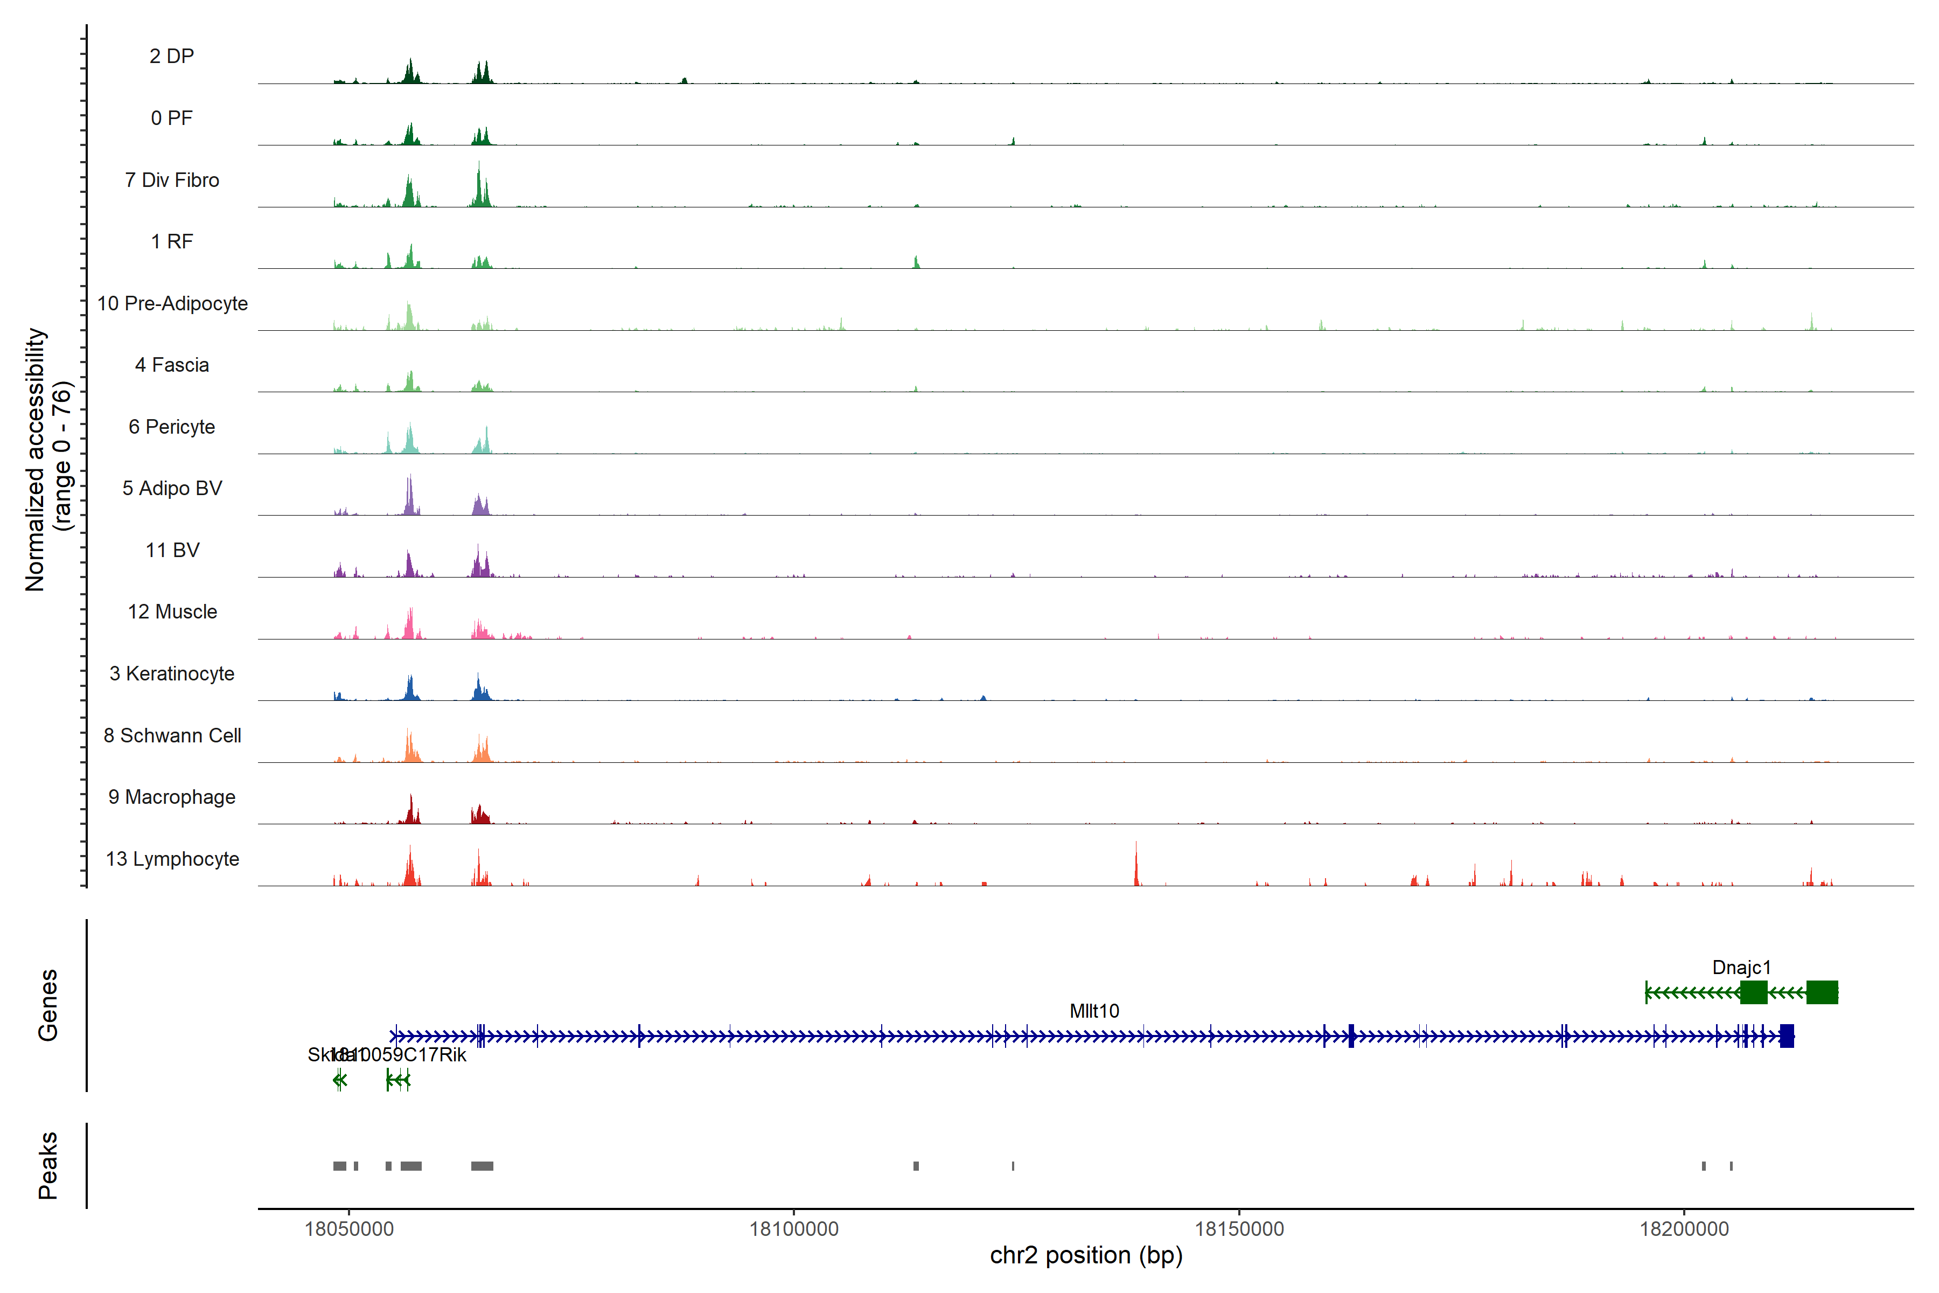Image resolution: width=1939 pixels, height=1293 pixels.
Task: Click the 3 Keratinocyte track label
Action: click(x=171, y=674)
